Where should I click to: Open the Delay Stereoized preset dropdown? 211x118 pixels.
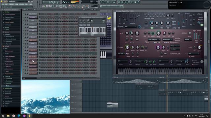point(139,61)
